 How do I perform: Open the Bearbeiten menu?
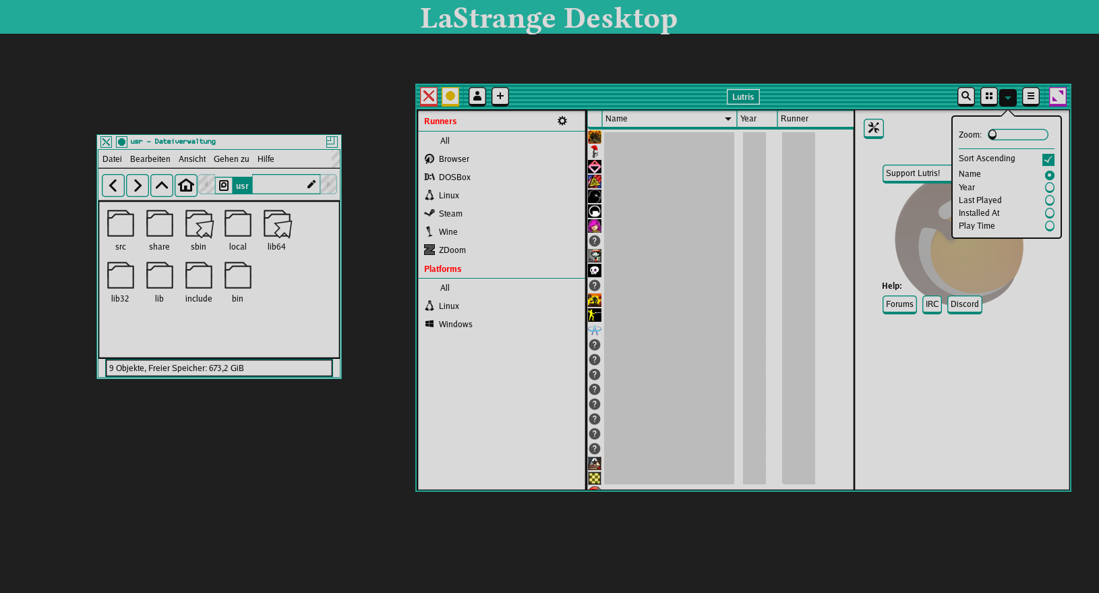coord(150,159)
